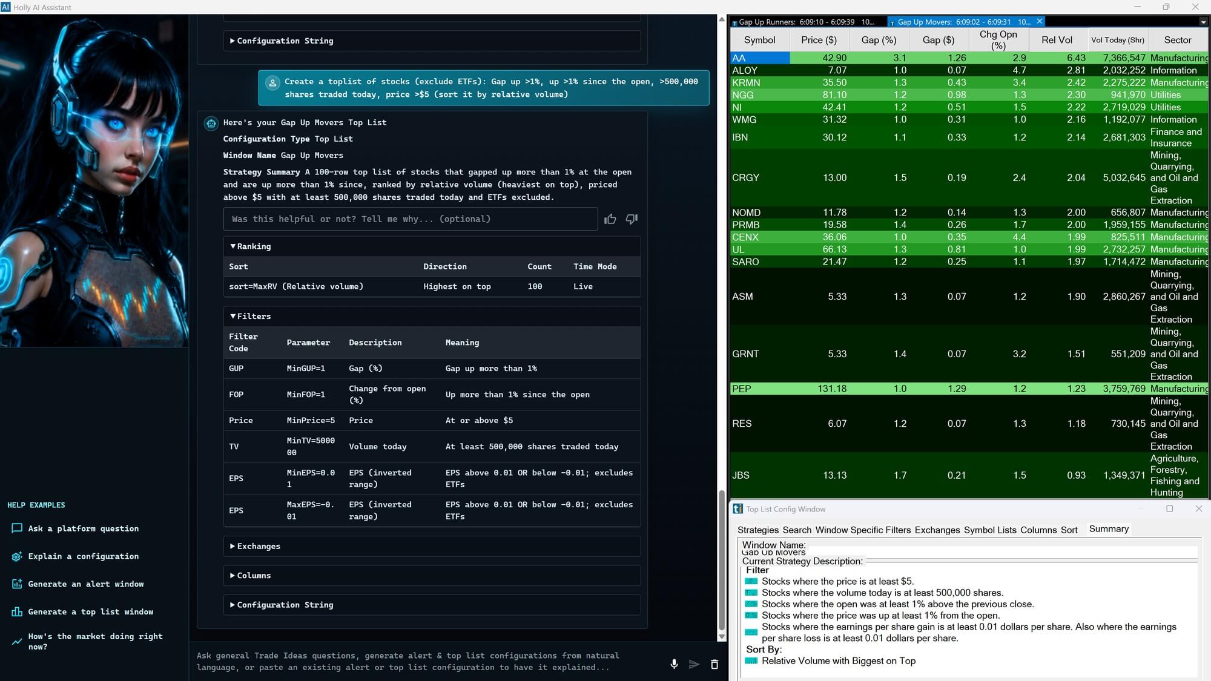This screenshot has height=681, width=1211.
Task: Click the feedback 'Was this helpful' text field
Action: pos(411,219)
